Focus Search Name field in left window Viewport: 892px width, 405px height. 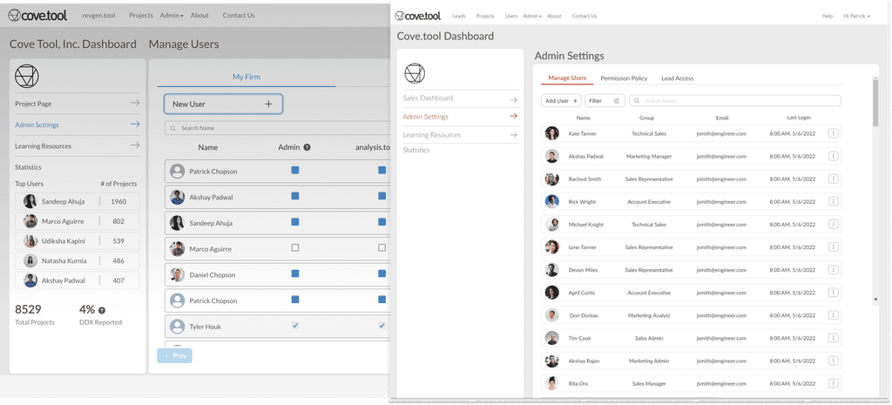click(277, 128)
